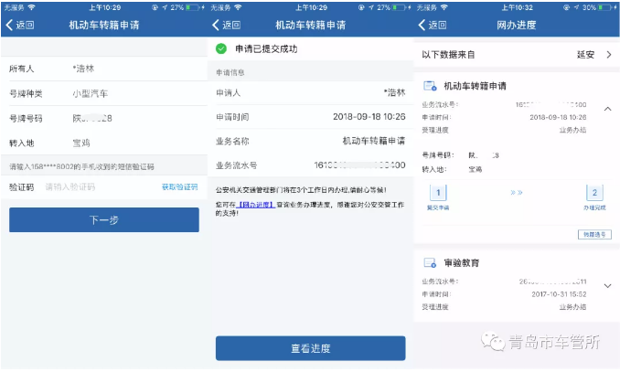Go back from the 网办进度 screen

tap(433, 25)
